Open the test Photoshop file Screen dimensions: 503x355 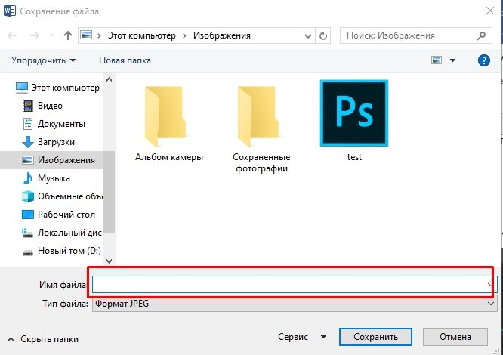tap(354, 119)
